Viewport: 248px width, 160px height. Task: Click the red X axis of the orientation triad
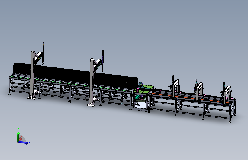(21, 139)
